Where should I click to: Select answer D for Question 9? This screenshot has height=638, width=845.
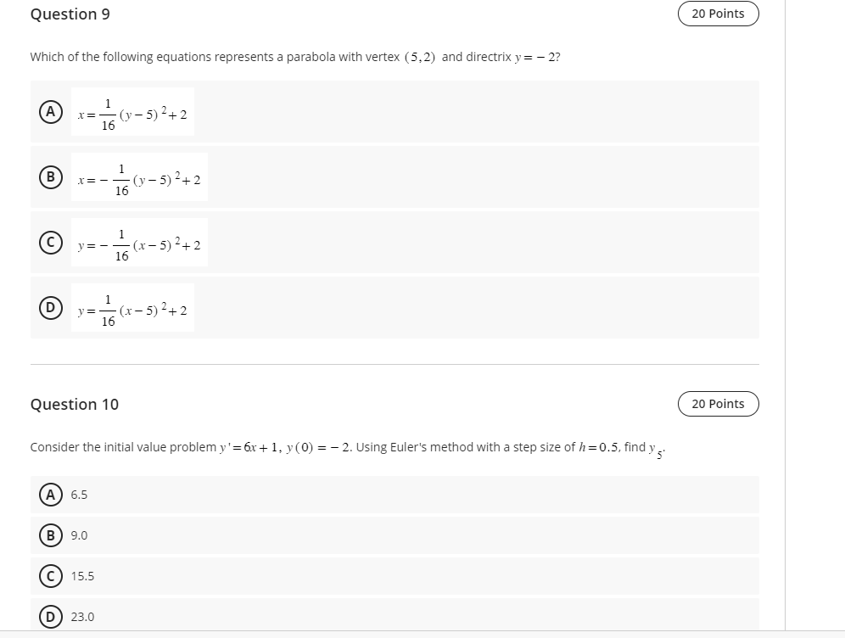[51, 308]
